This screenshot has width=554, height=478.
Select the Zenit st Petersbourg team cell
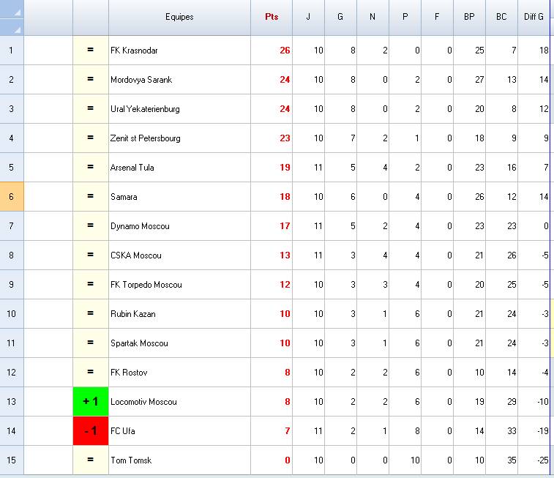point(179,138)
